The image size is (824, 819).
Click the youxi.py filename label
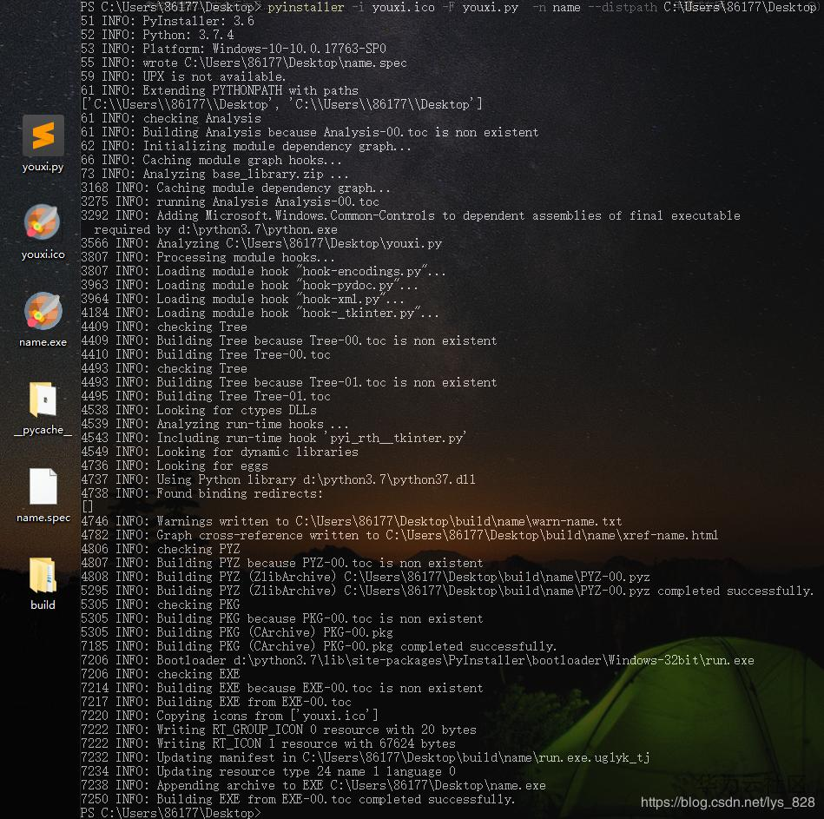pos(42,167)
